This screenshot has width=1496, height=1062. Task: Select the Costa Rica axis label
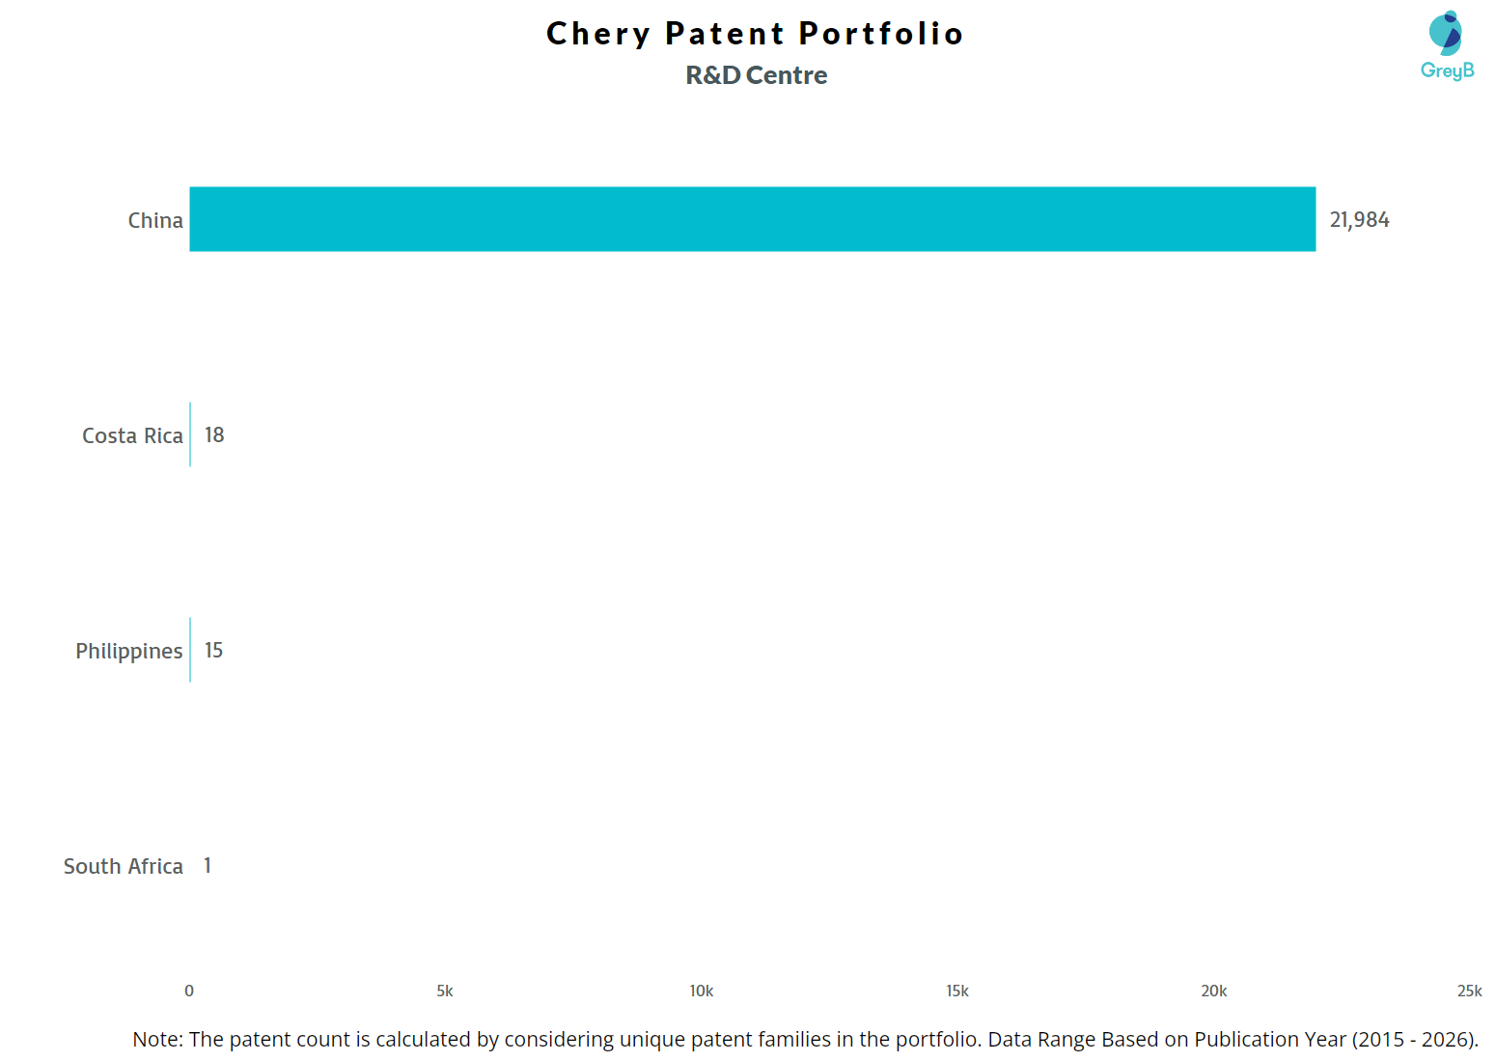pos(132,436)
